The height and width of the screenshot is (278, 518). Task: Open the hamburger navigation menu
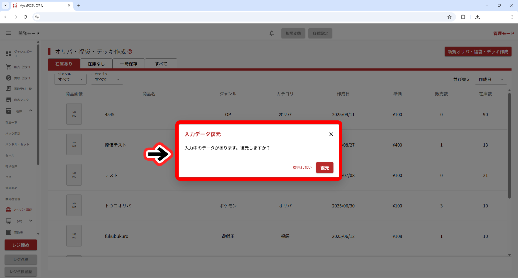tap(9, 33)
